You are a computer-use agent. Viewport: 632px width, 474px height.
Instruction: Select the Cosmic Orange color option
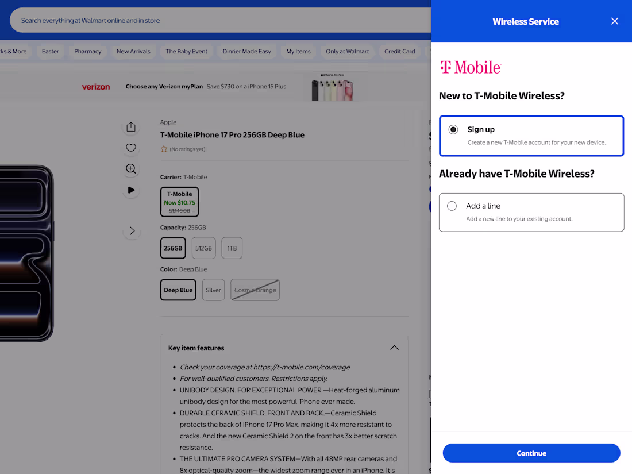[255, 290]
